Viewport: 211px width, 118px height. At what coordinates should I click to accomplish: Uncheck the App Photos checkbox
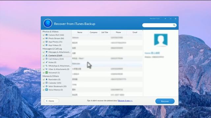point(44,42)
